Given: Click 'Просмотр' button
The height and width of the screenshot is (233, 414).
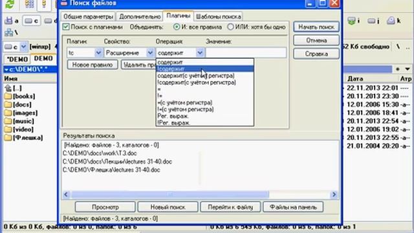Looking at the screenshot, I should 105,207.
